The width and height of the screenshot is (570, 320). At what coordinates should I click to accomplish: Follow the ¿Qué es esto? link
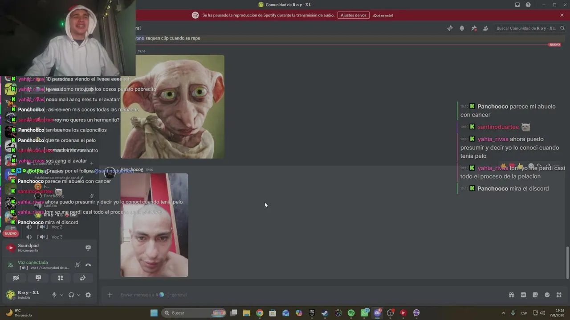tap(383, 15)
